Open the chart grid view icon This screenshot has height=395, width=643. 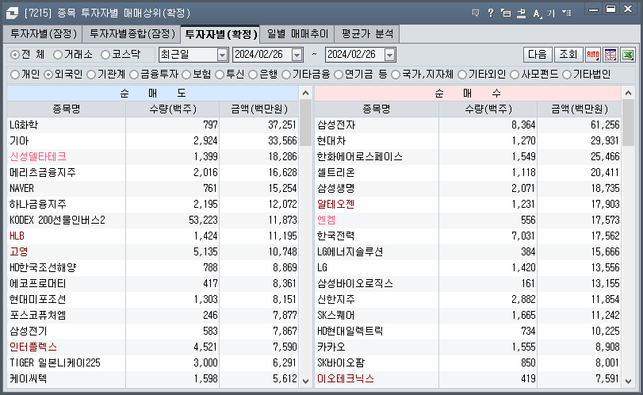pyautogui.click(x=610, y=55)
